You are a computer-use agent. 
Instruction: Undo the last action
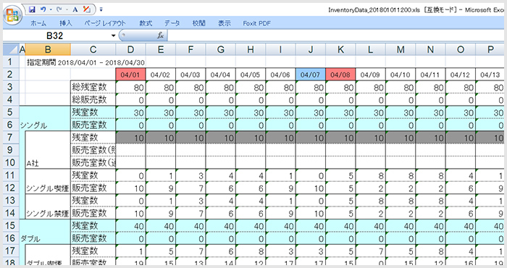(43, 9)
